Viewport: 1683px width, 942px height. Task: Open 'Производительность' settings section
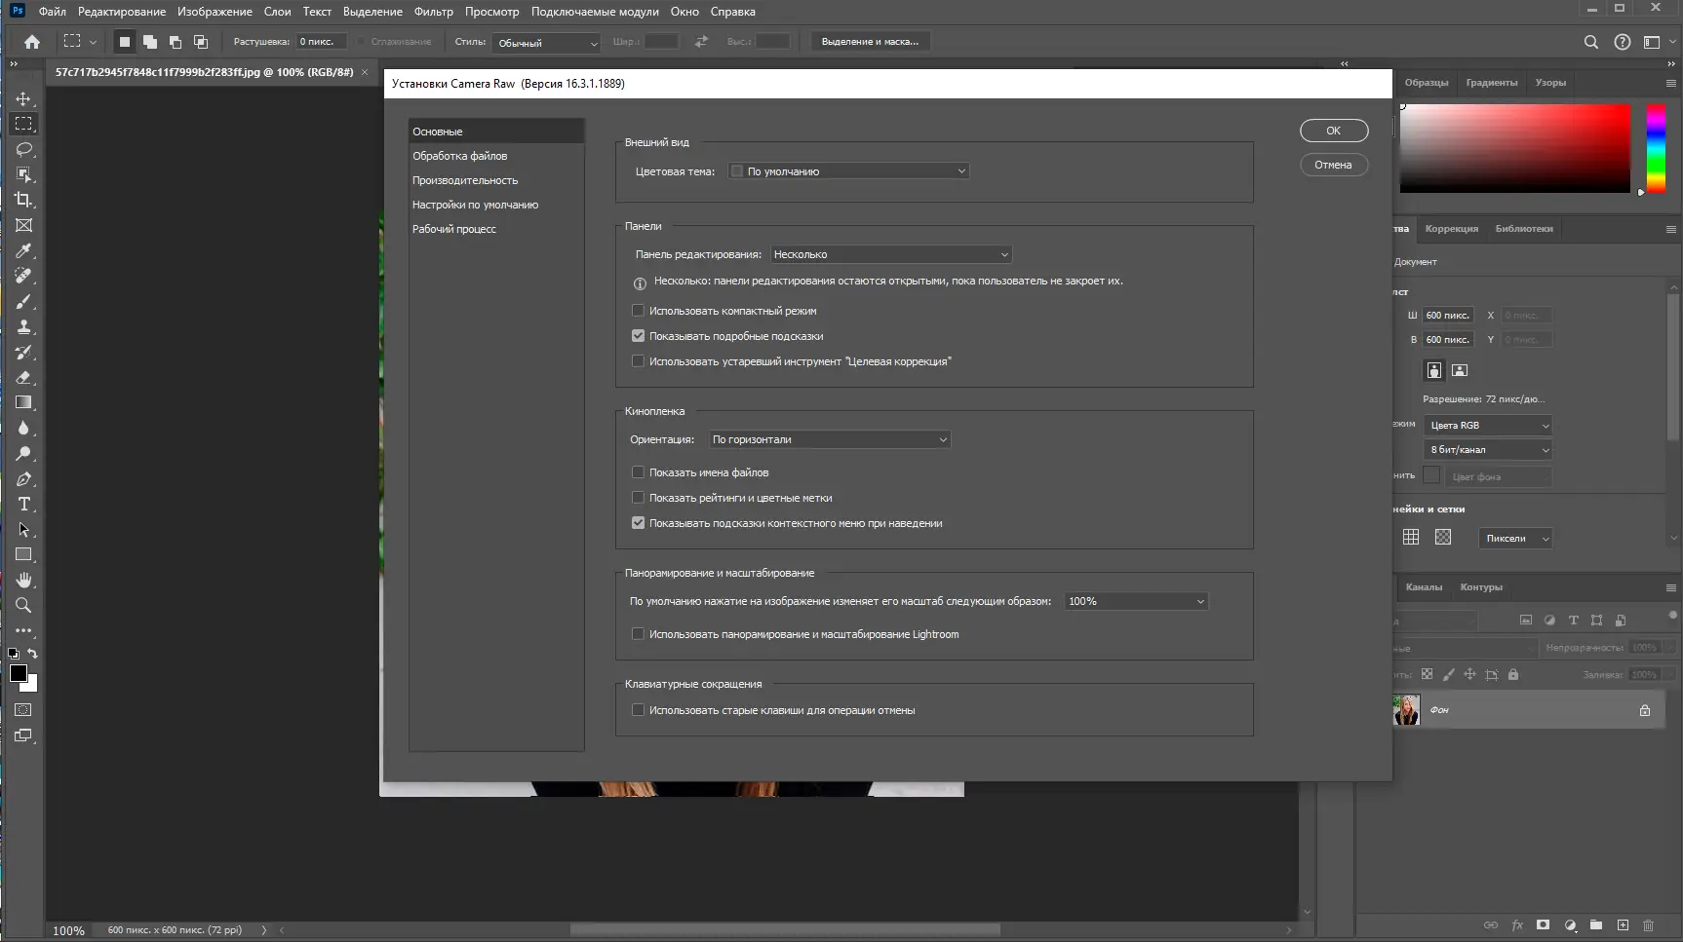click(x=496, y=180)
